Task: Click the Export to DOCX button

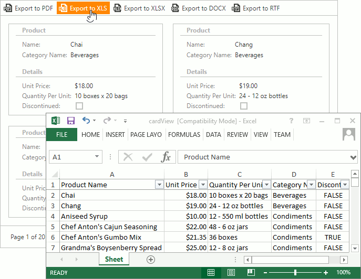Action: [x=199, y=8]
